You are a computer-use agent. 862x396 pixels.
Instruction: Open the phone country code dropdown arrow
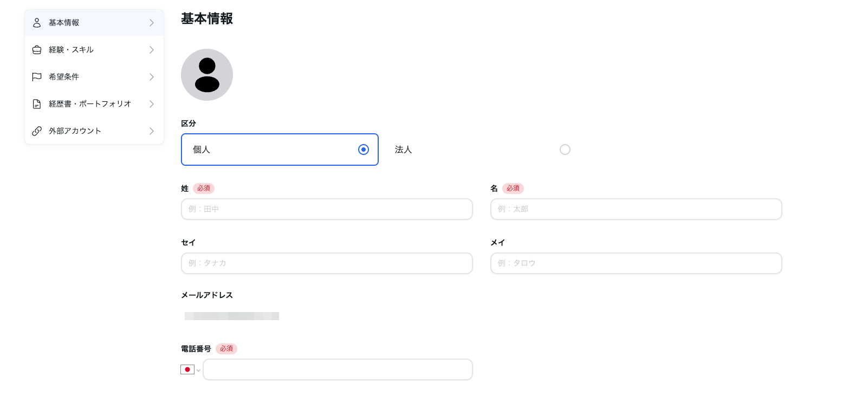point(198,371)
